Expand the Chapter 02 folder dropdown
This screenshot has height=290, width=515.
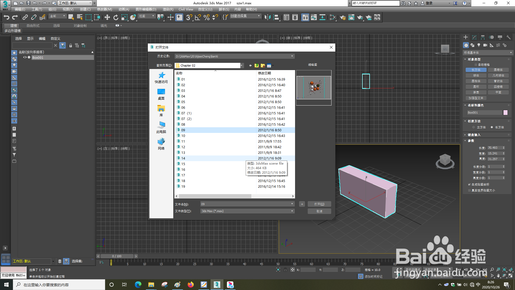pos(241,65)
